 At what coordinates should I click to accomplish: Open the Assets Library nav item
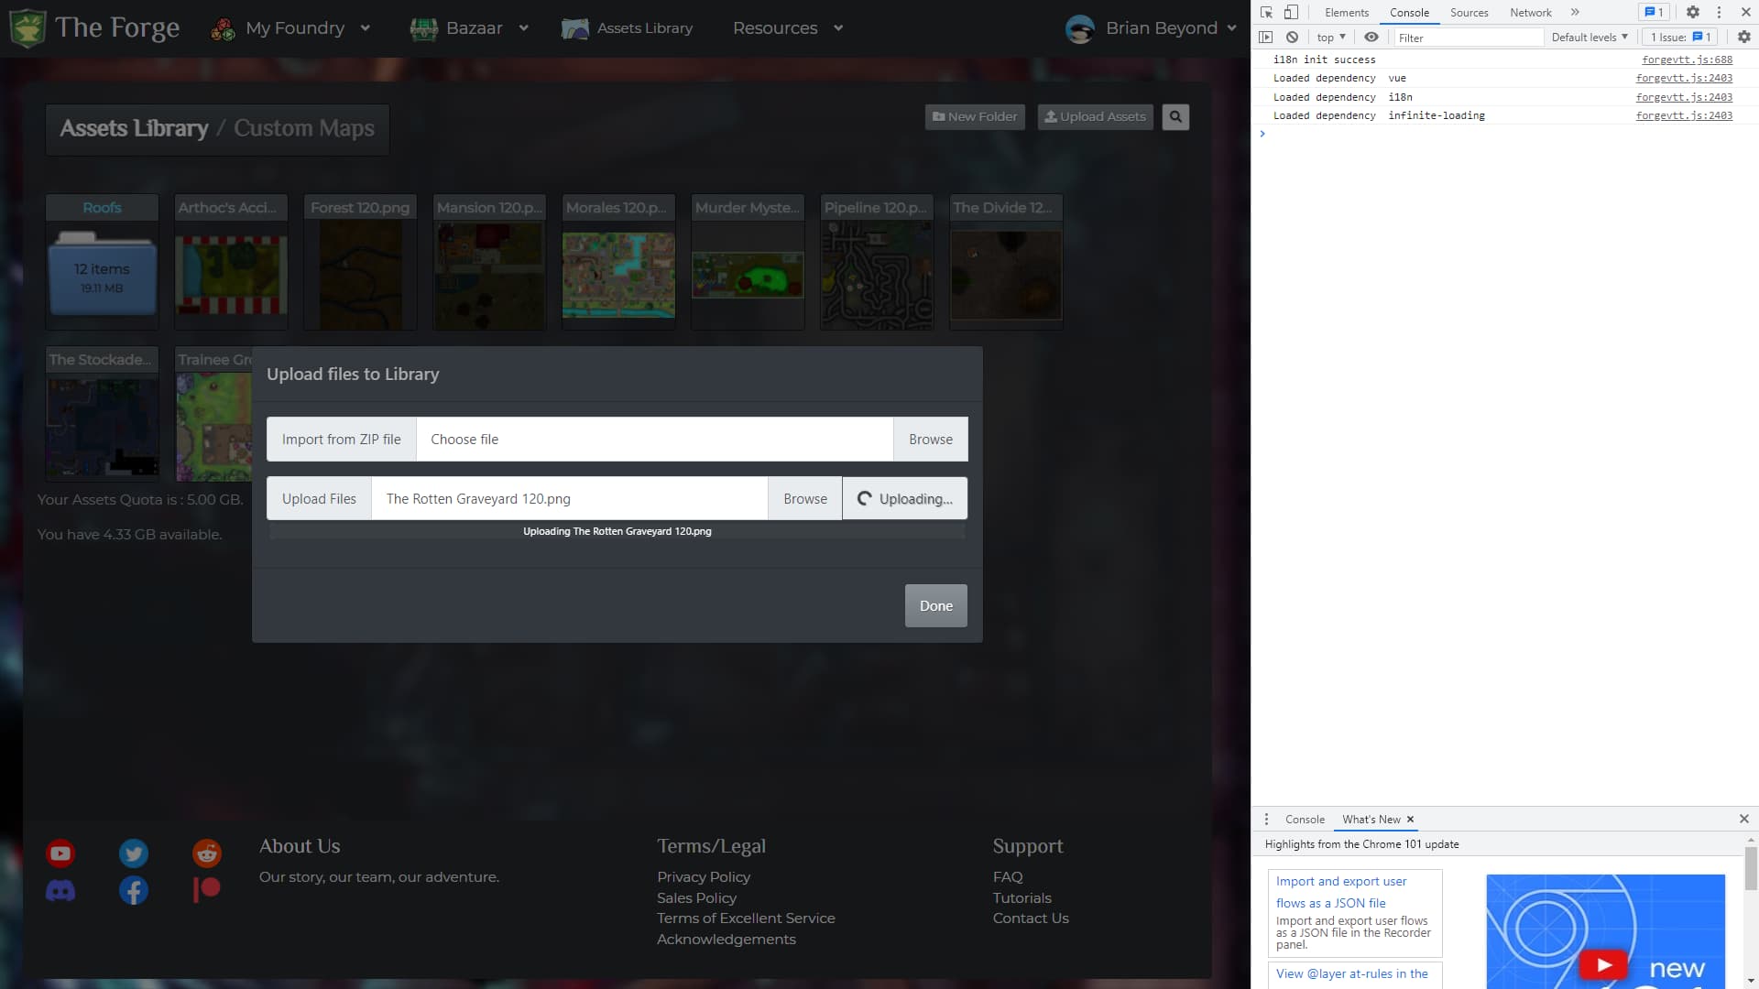click(x=628, y=28)
